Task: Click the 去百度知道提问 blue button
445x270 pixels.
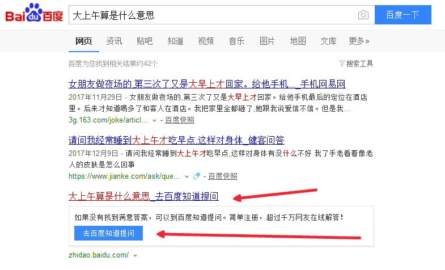Action: (108, 233)
